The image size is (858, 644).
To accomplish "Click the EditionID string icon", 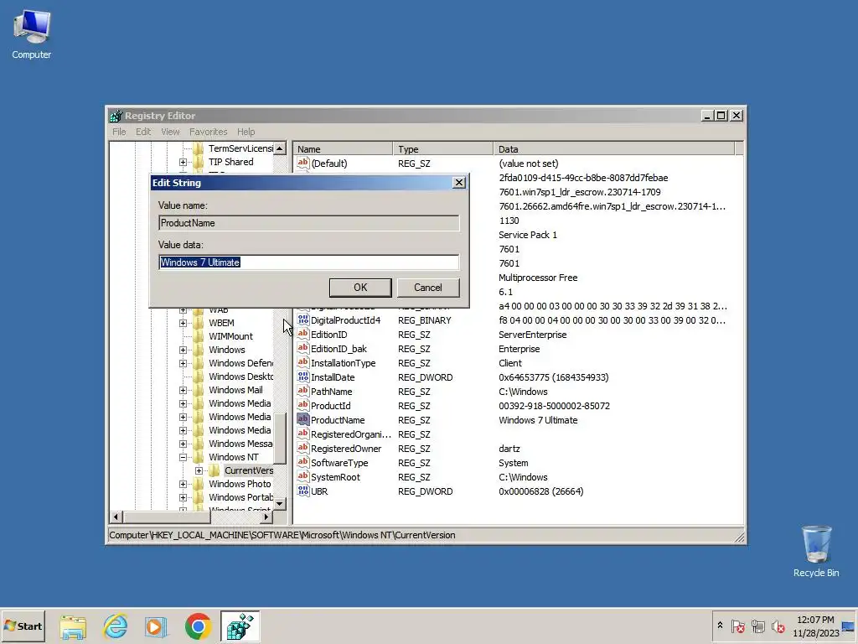I will coord(302,334).
